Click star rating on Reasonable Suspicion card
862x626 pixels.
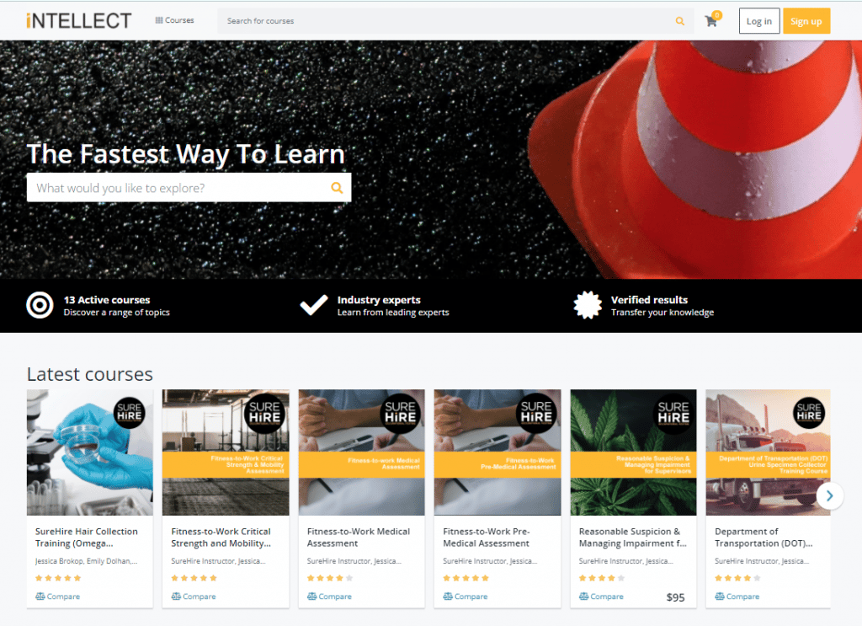tap(602, 578)
